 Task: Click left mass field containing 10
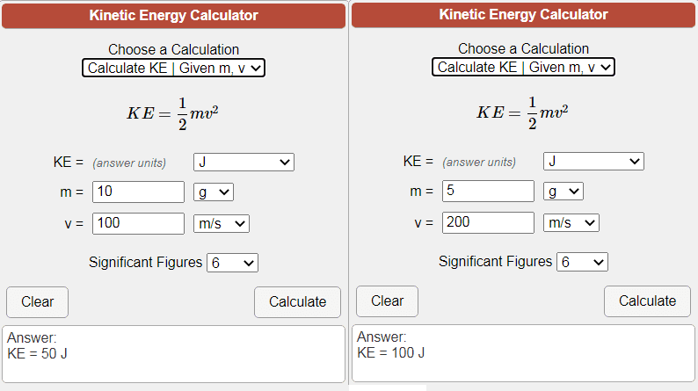pos(138,192)
